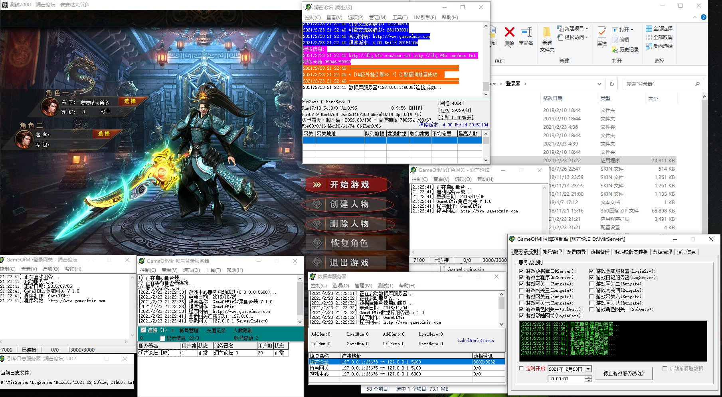Click Select All icon in Explorer ribbon
This screenshot has width=722, height=397.
649,28
